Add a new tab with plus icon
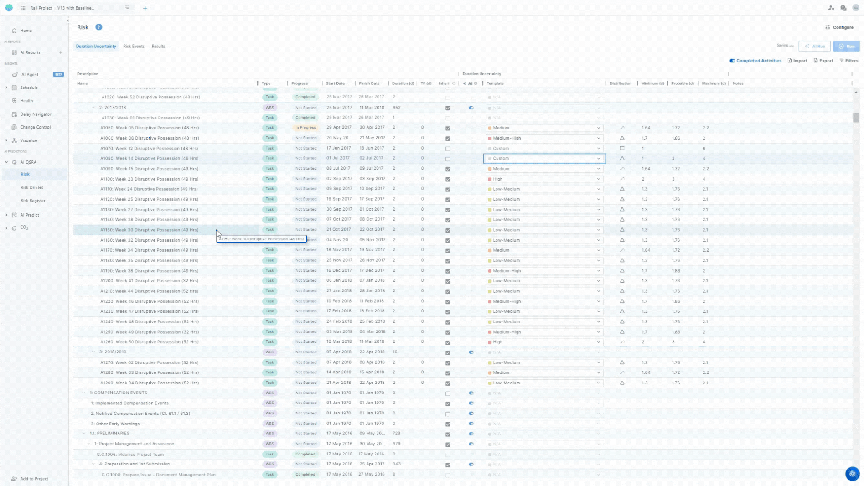Screen dimensions: 864x486 tap(145, 8)
